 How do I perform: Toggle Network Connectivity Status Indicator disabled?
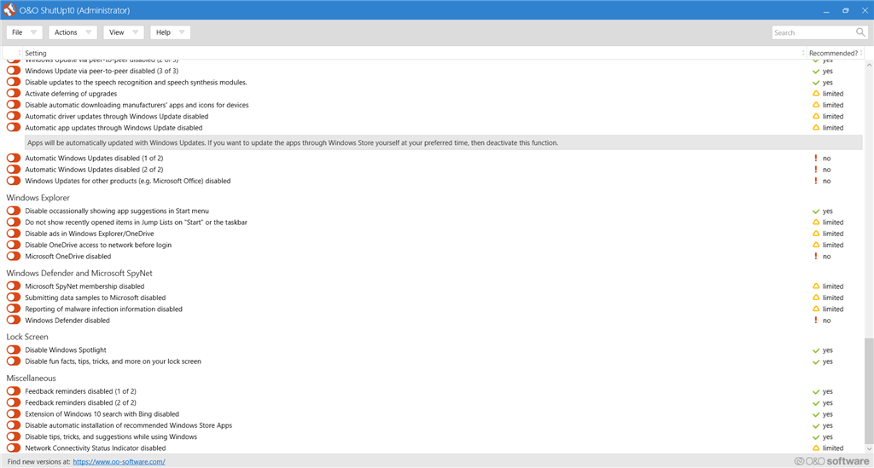click(14, 448)
